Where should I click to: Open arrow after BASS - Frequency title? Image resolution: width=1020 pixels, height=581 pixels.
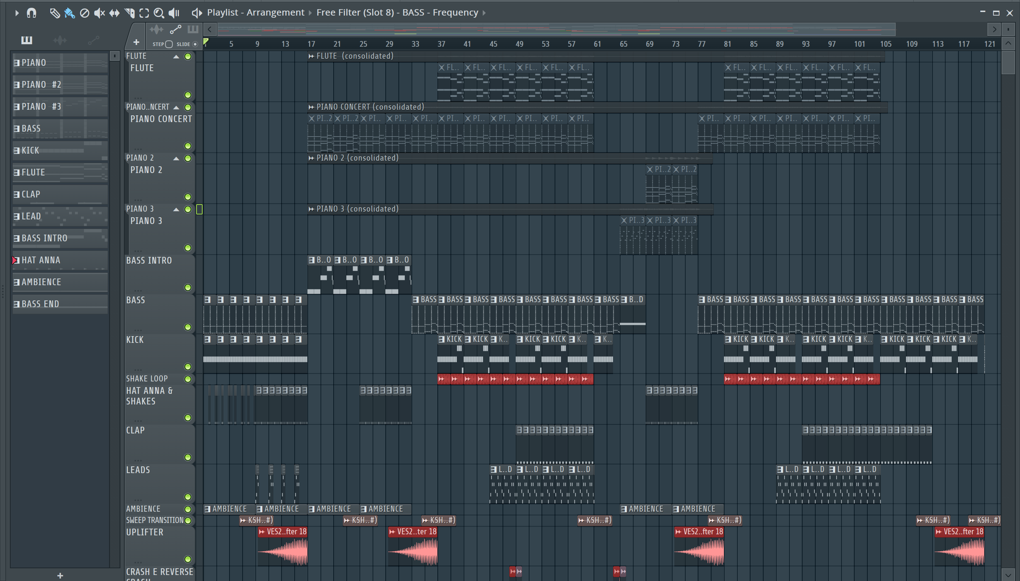[484, 13]
